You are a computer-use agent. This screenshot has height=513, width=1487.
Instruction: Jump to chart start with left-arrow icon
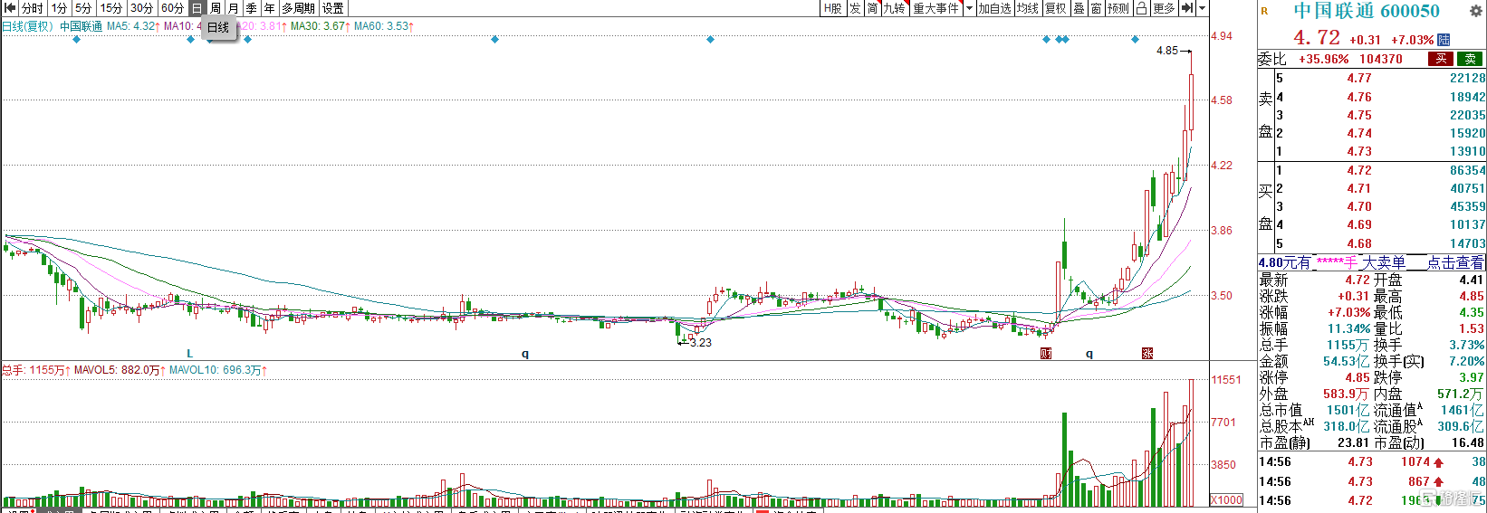[x=10, y=8]
